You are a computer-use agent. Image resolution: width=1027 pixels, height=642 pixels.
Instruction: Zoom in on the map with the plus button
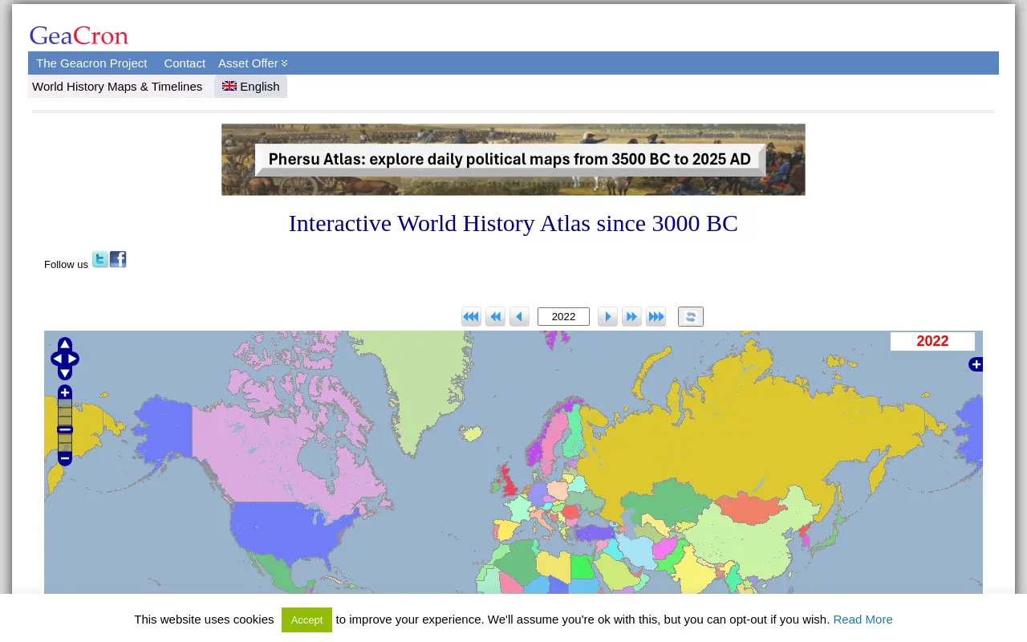pos(65,392)
